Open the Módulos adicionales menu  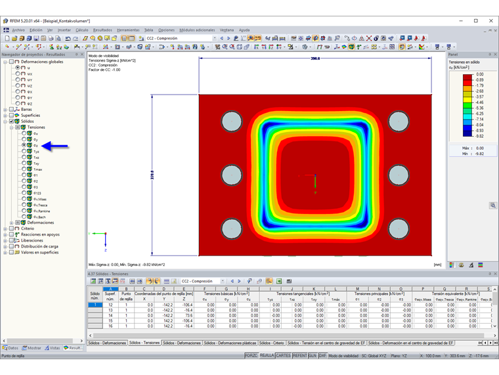[197, 30]
